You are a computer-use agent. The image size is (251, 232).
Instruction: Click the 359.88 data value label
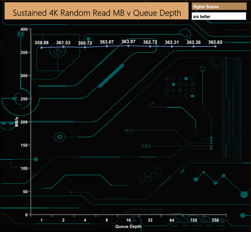point(42,43)
